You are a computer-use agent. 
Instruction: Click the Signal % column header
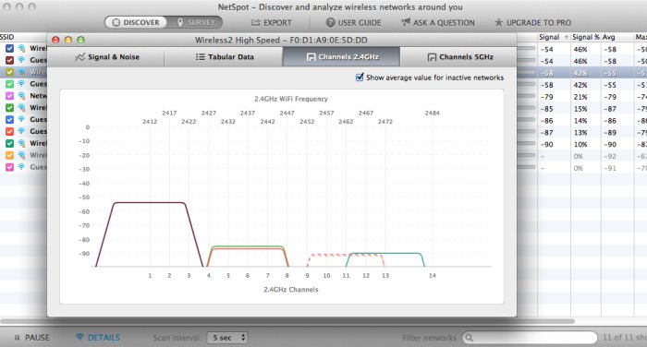click(585, 37)
